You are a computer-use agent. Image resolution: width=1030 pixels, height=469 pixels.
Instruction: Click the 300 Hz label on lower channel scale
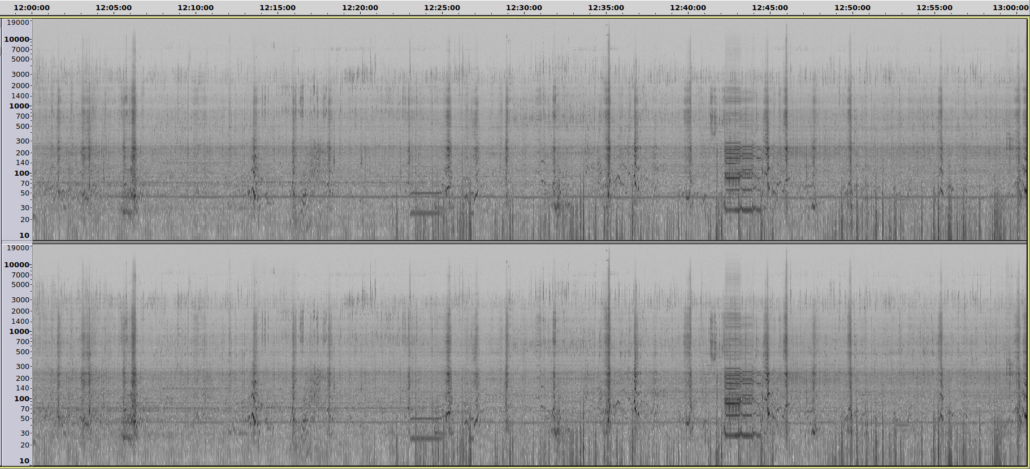pyautogui.click(x=22, y=366)
